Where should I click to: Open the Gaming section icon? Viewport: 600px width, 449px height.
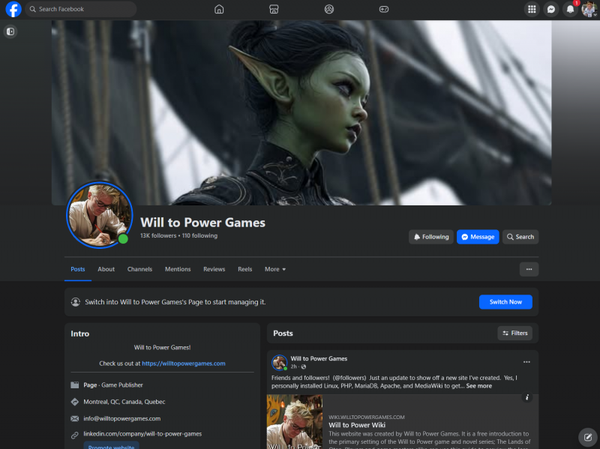point(383,9)
